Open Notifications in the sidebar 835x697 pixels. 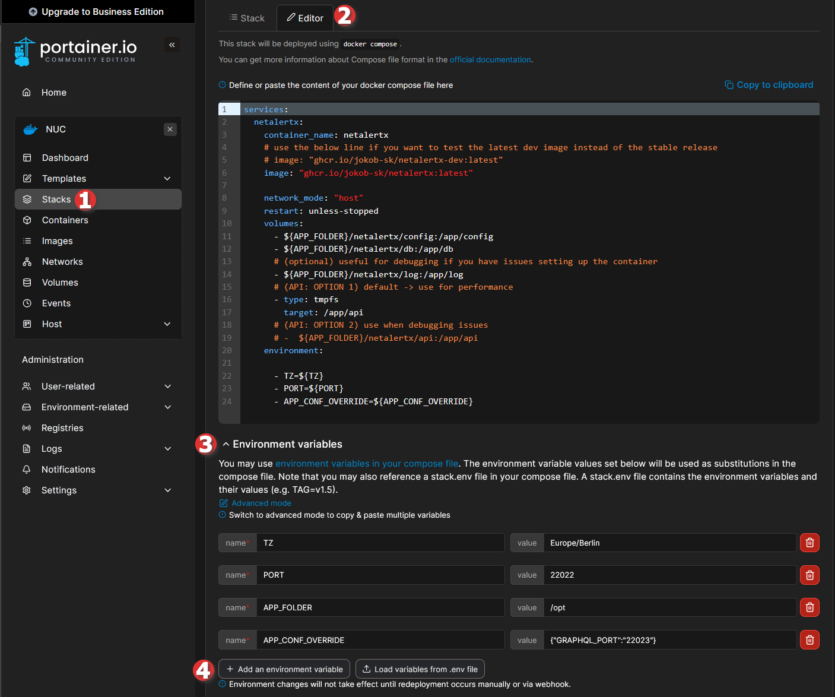click(68, 470)
